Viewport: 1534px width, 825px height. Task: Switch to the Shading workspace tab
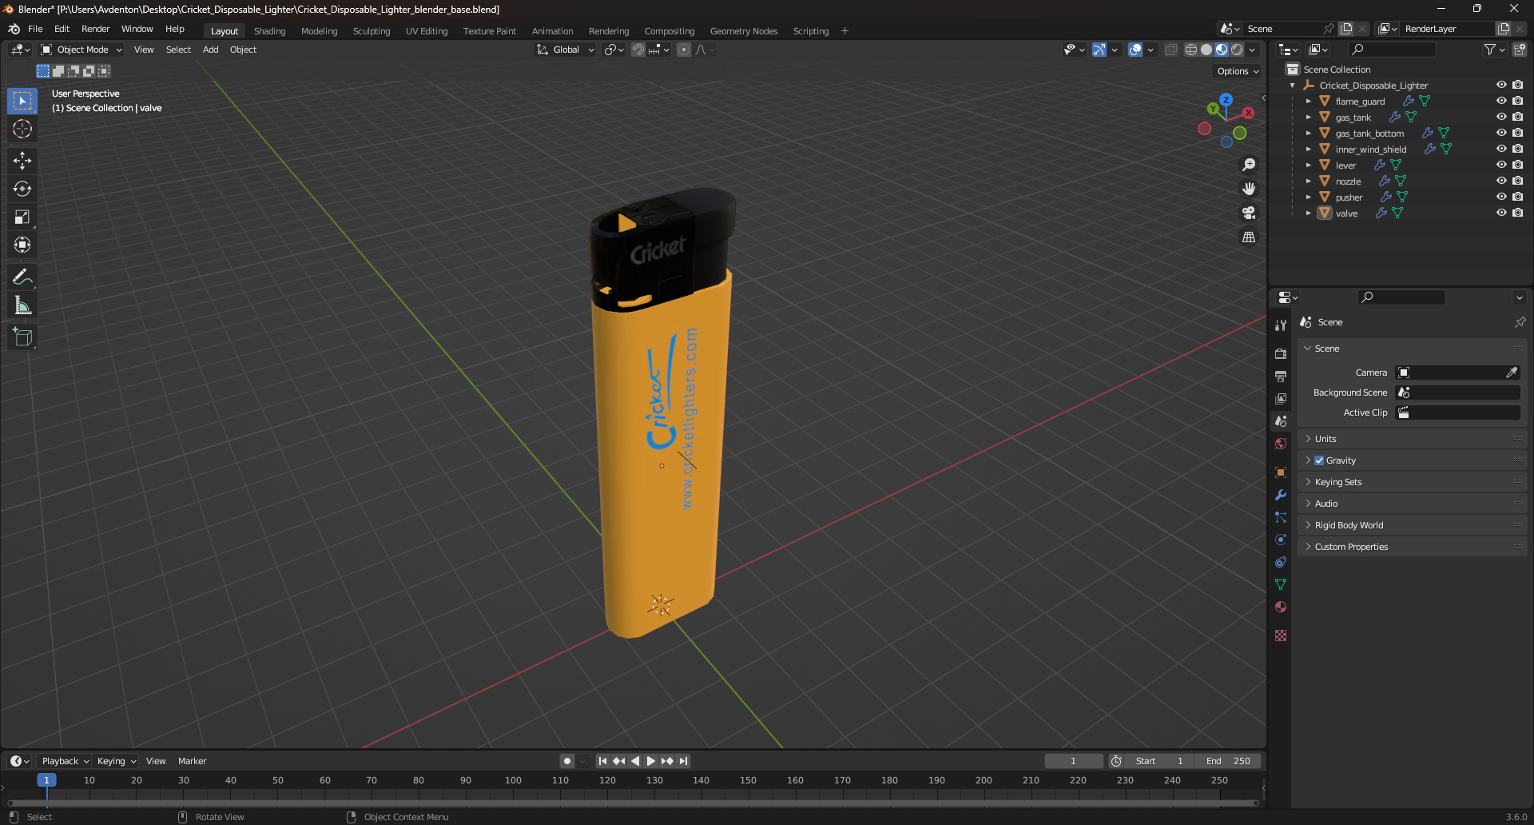[269, 31]
